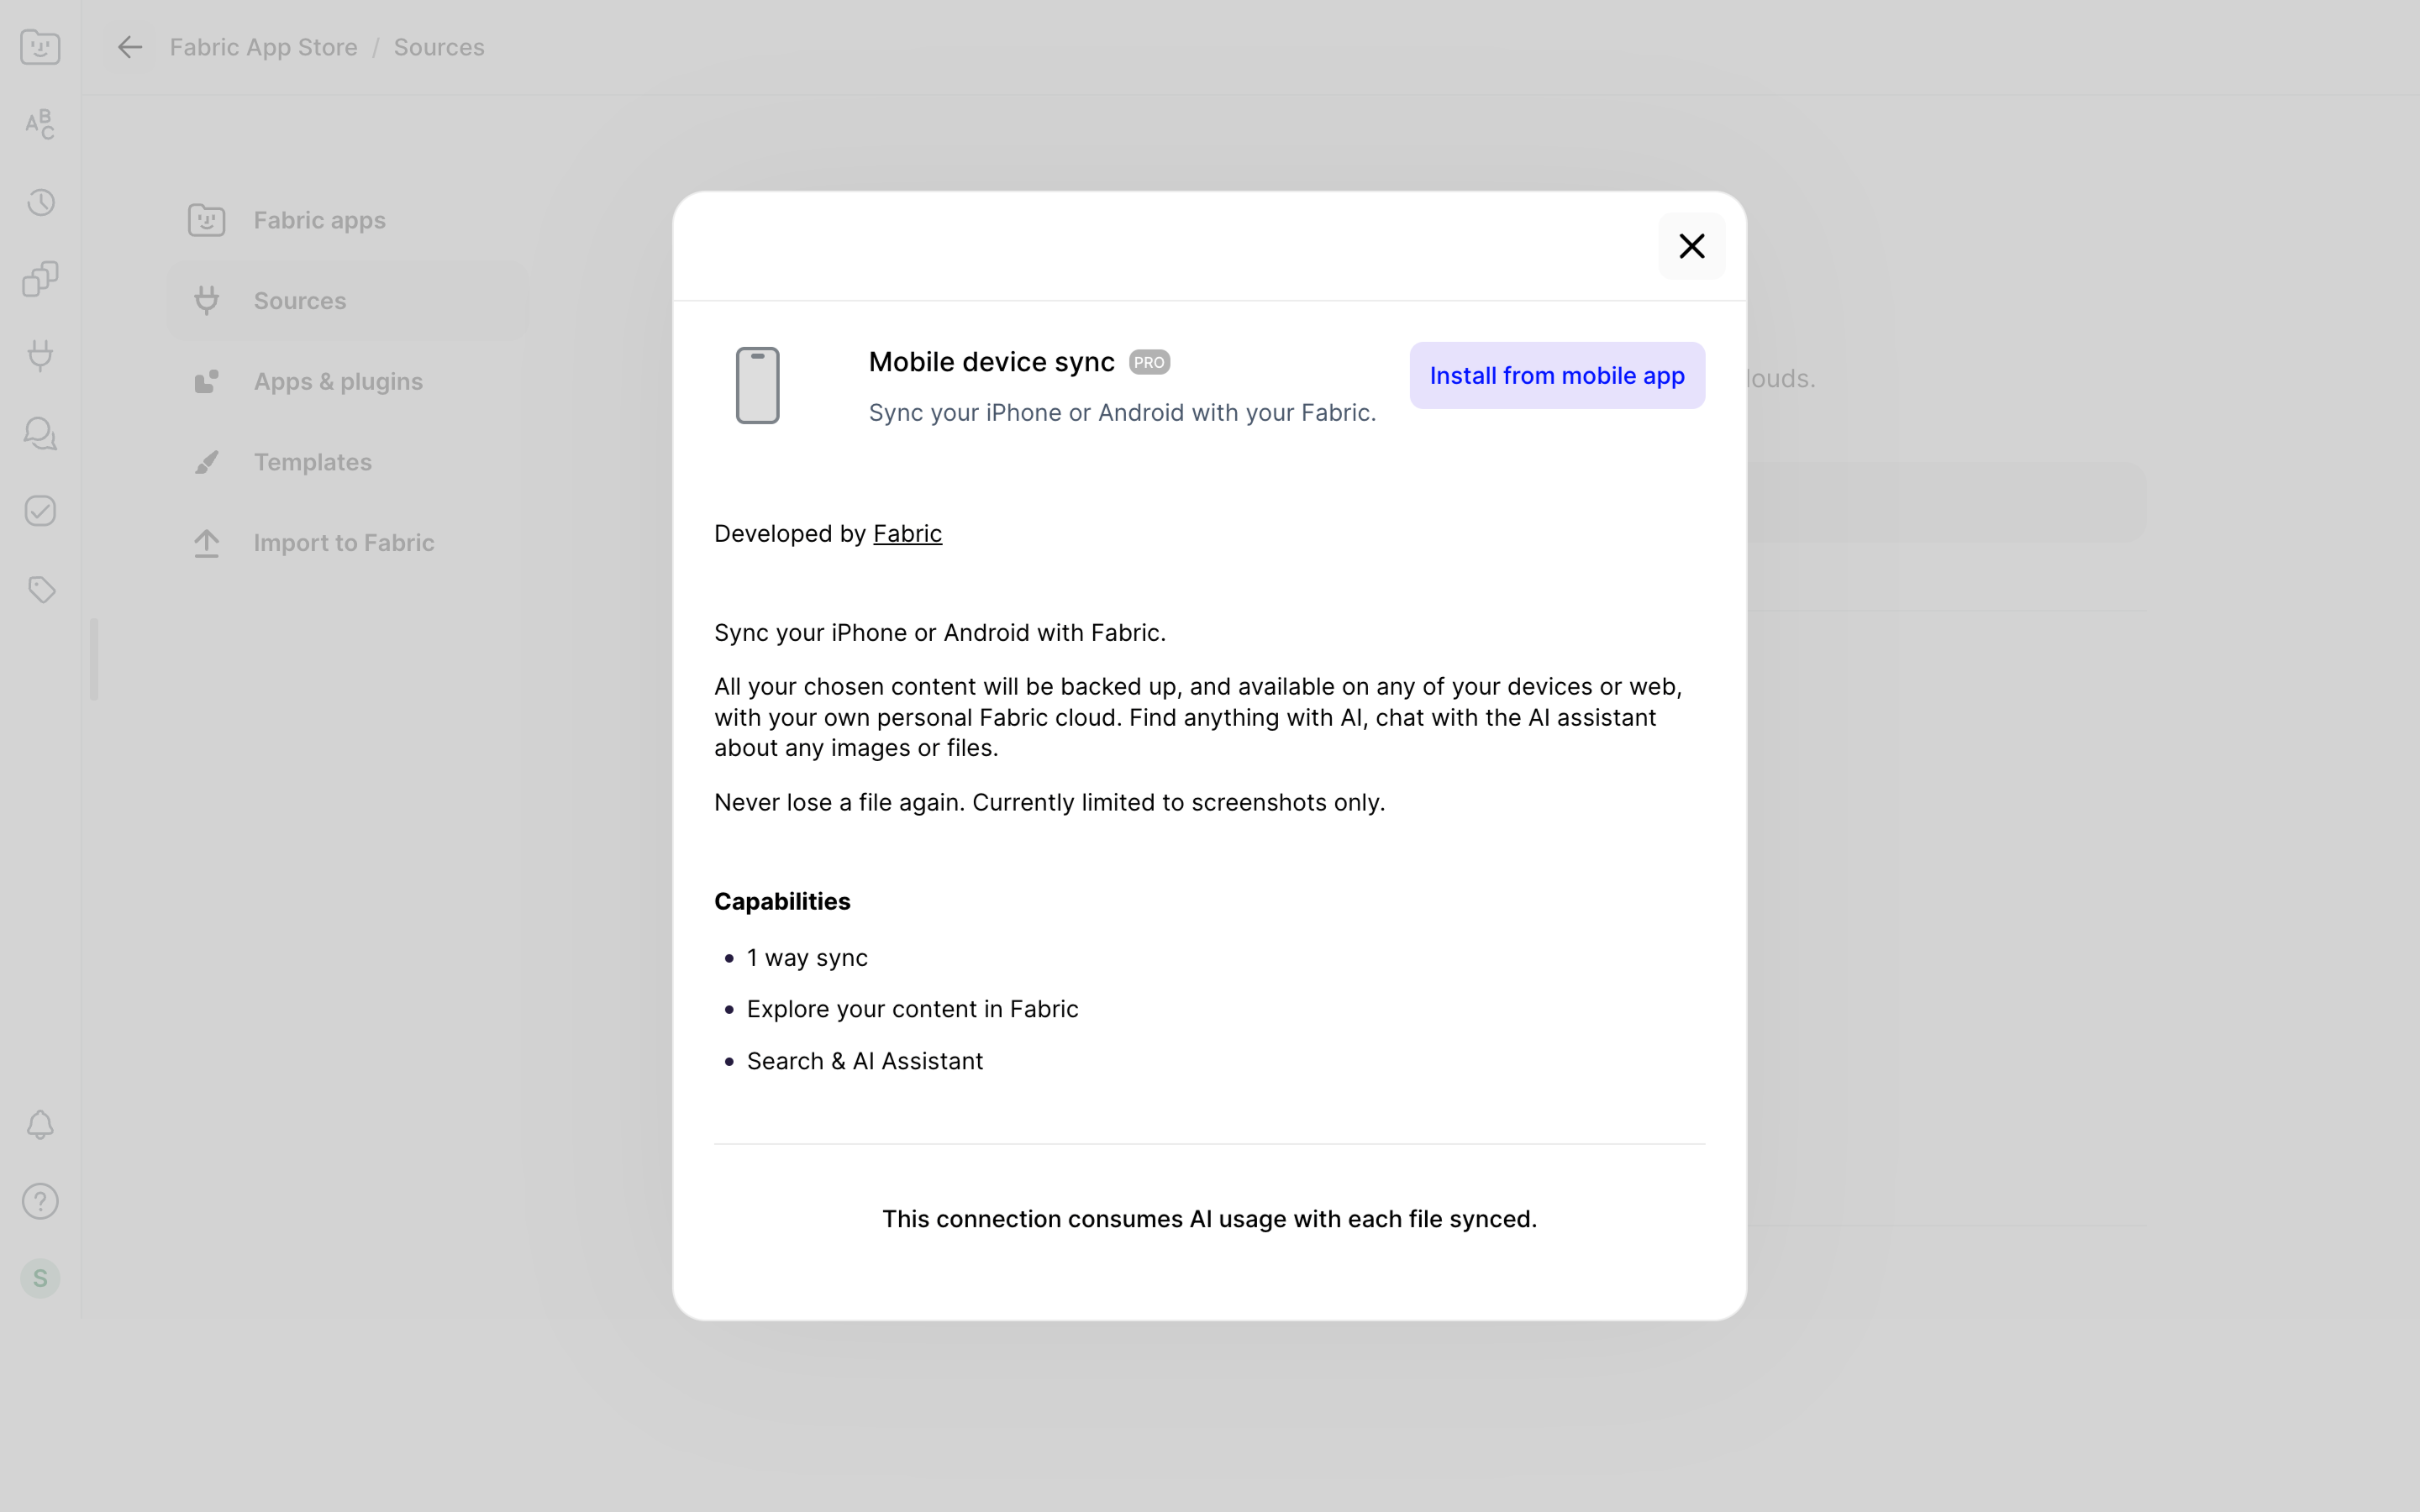This screenshot has height=1512, width=2420.
Task: Click 'Never lose a file again' line
Action: pos(1049,803)
